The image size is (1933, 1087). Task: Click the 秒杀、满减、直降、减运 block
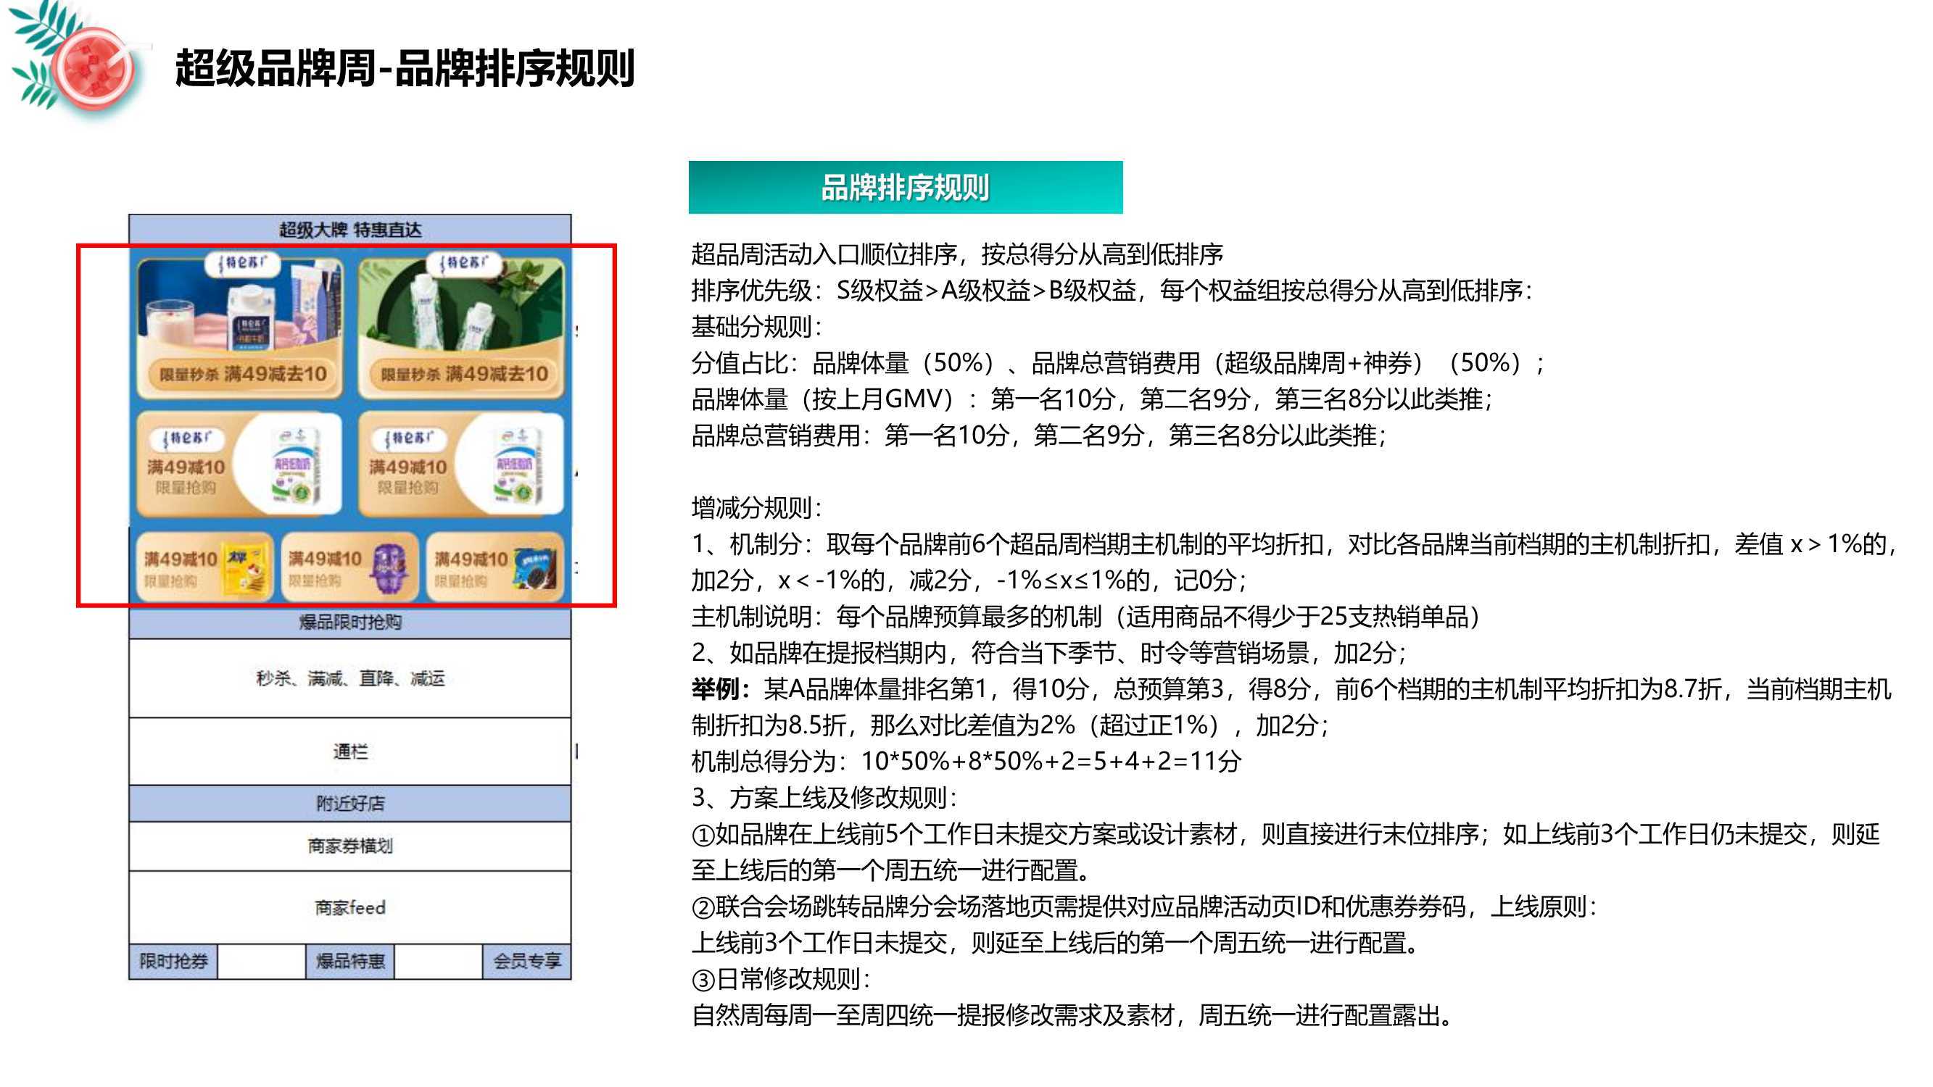point(349,678)
